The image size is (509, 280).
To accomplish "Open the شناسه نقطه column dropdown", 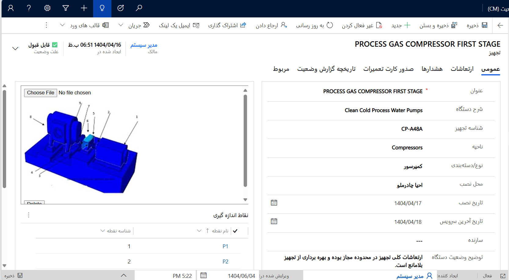I will point(103,231).
